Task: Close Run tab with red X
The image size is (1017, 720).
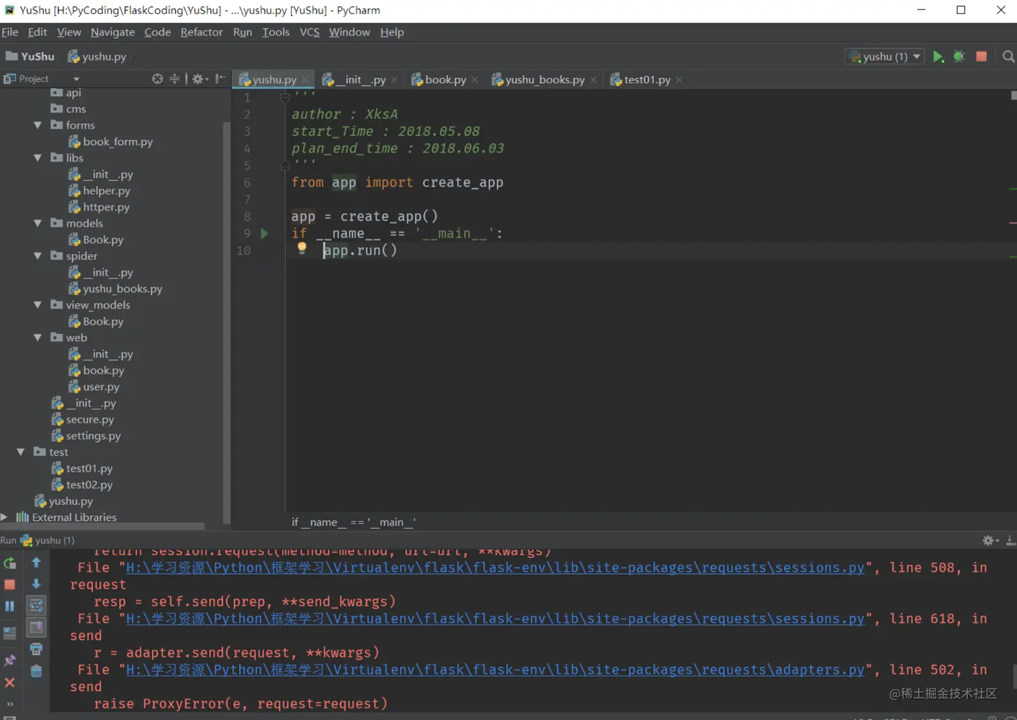Action: pos(9,682)
